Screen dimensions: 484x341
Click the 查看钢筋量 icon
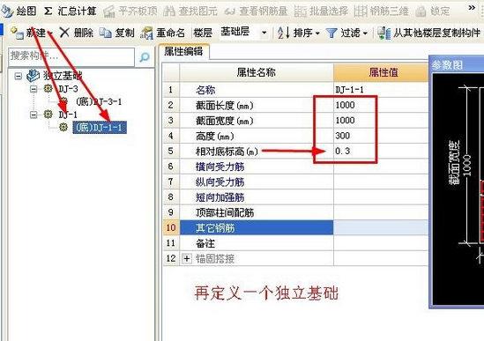(229, 11)
